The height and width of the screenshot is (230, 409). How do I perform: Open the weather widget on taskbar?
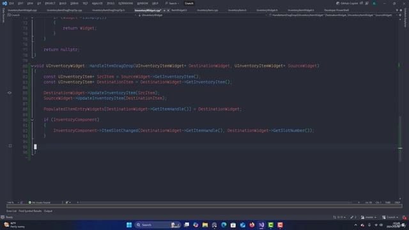tap(14, 225)
